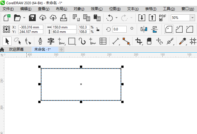Click the cloud upload icon
197x134 pixels.
pyautogui.click(x=53, y=18)
